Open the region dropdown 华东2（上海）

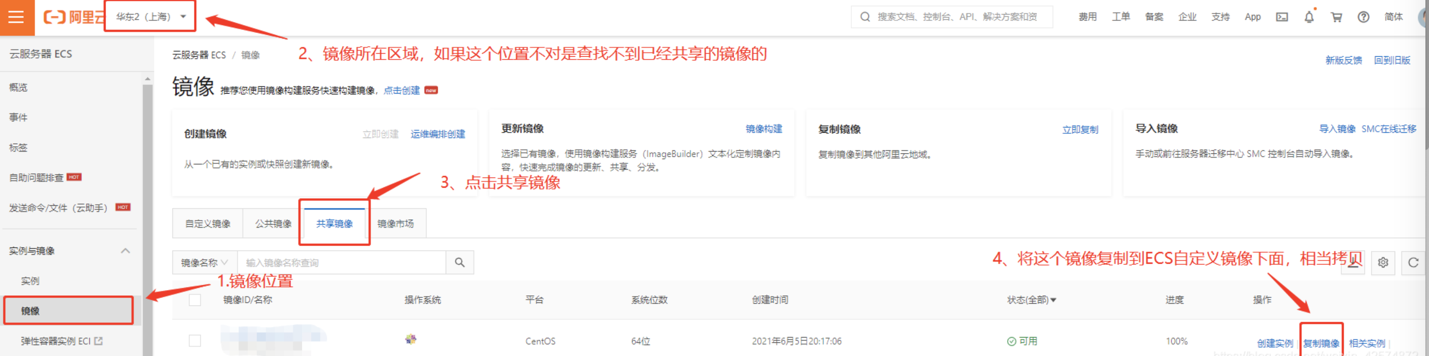[x=150, y=17]
